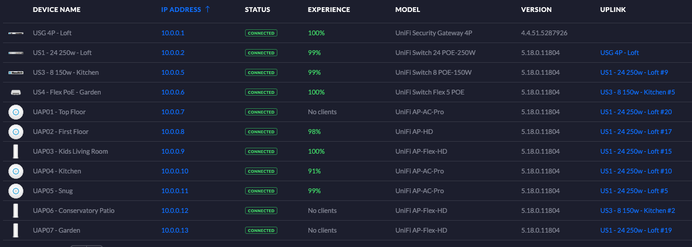The height and width of the screenshot is (247, 692).
Task: Open the USG 4P - Loft uplink link
Action: tap(619, 53)
